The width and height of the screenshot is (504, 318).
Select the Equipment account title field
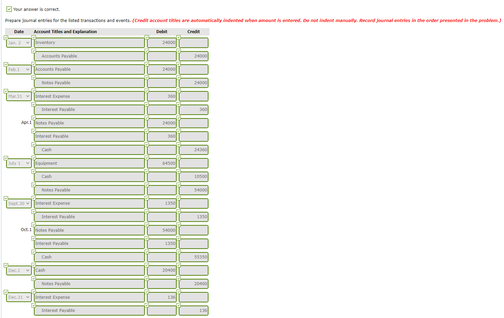tap(89, 163)
